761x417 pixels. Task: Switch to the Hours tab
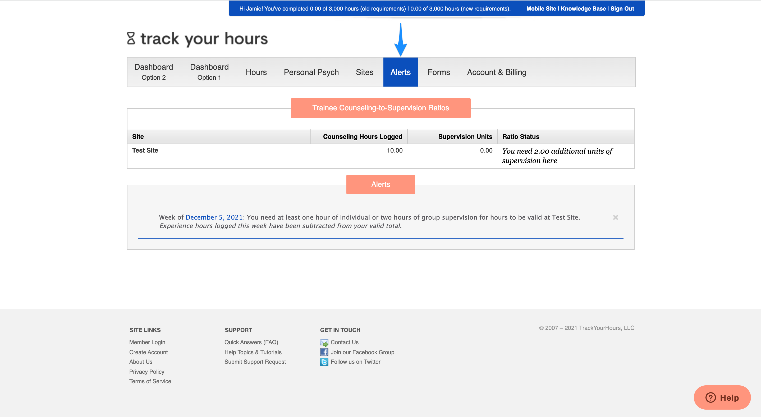(x=256, y=72)
